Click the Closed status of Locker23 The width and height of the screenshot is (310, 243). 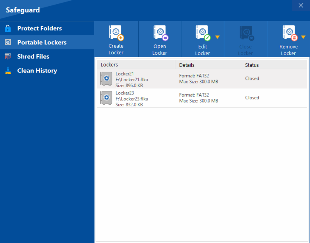tap(252, 98)
